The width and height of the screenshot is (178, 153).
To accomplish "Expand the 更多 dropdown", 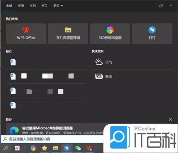I will coord(58,6).
